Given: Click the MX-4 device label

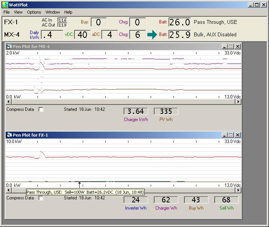Looking at the screenshot, I should point(12,34).
